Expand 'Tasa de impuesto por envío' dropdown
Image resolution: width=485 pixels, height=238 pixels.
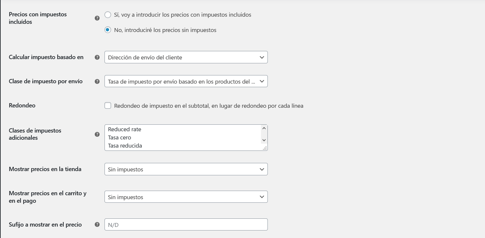(186, 81)
